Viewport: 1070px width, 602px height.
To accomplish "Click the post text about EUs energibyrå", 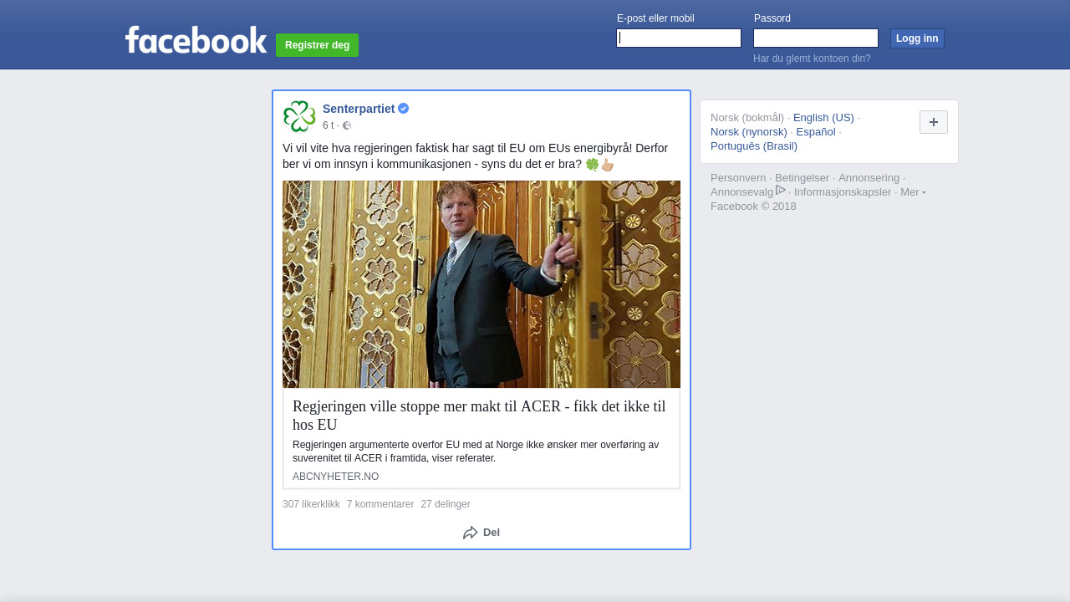I will [475, 156].
